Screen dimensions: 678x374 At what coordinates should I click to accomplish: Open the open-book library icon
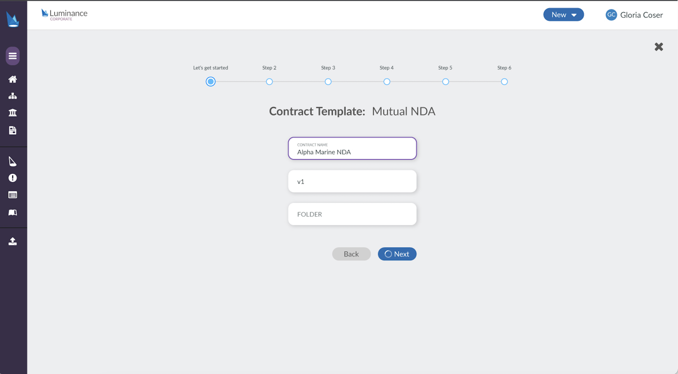(x=13, y=212)
